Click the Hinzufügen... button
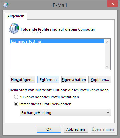This screenshot has width=120, height=138. point(23,80)
